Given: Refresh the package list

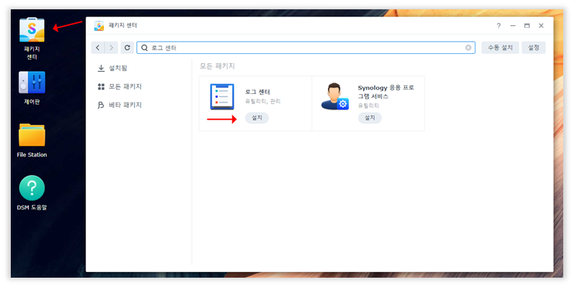Looking at the screenshot, I should (127, 47).
